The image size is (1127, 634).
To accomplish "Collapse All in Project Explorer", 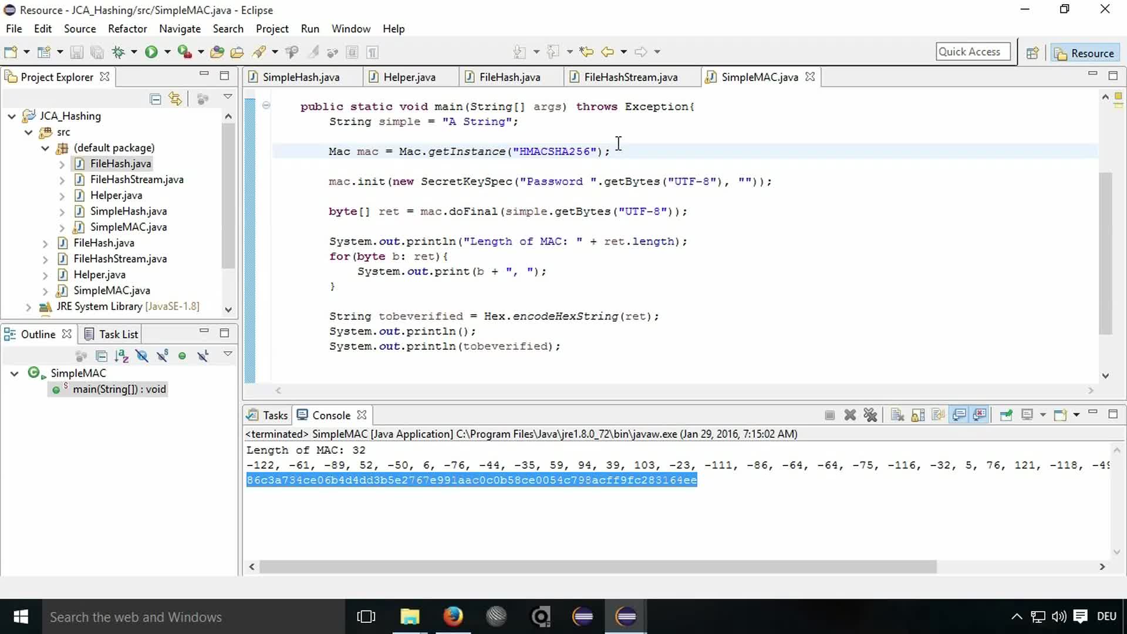I will coord(155,99).
